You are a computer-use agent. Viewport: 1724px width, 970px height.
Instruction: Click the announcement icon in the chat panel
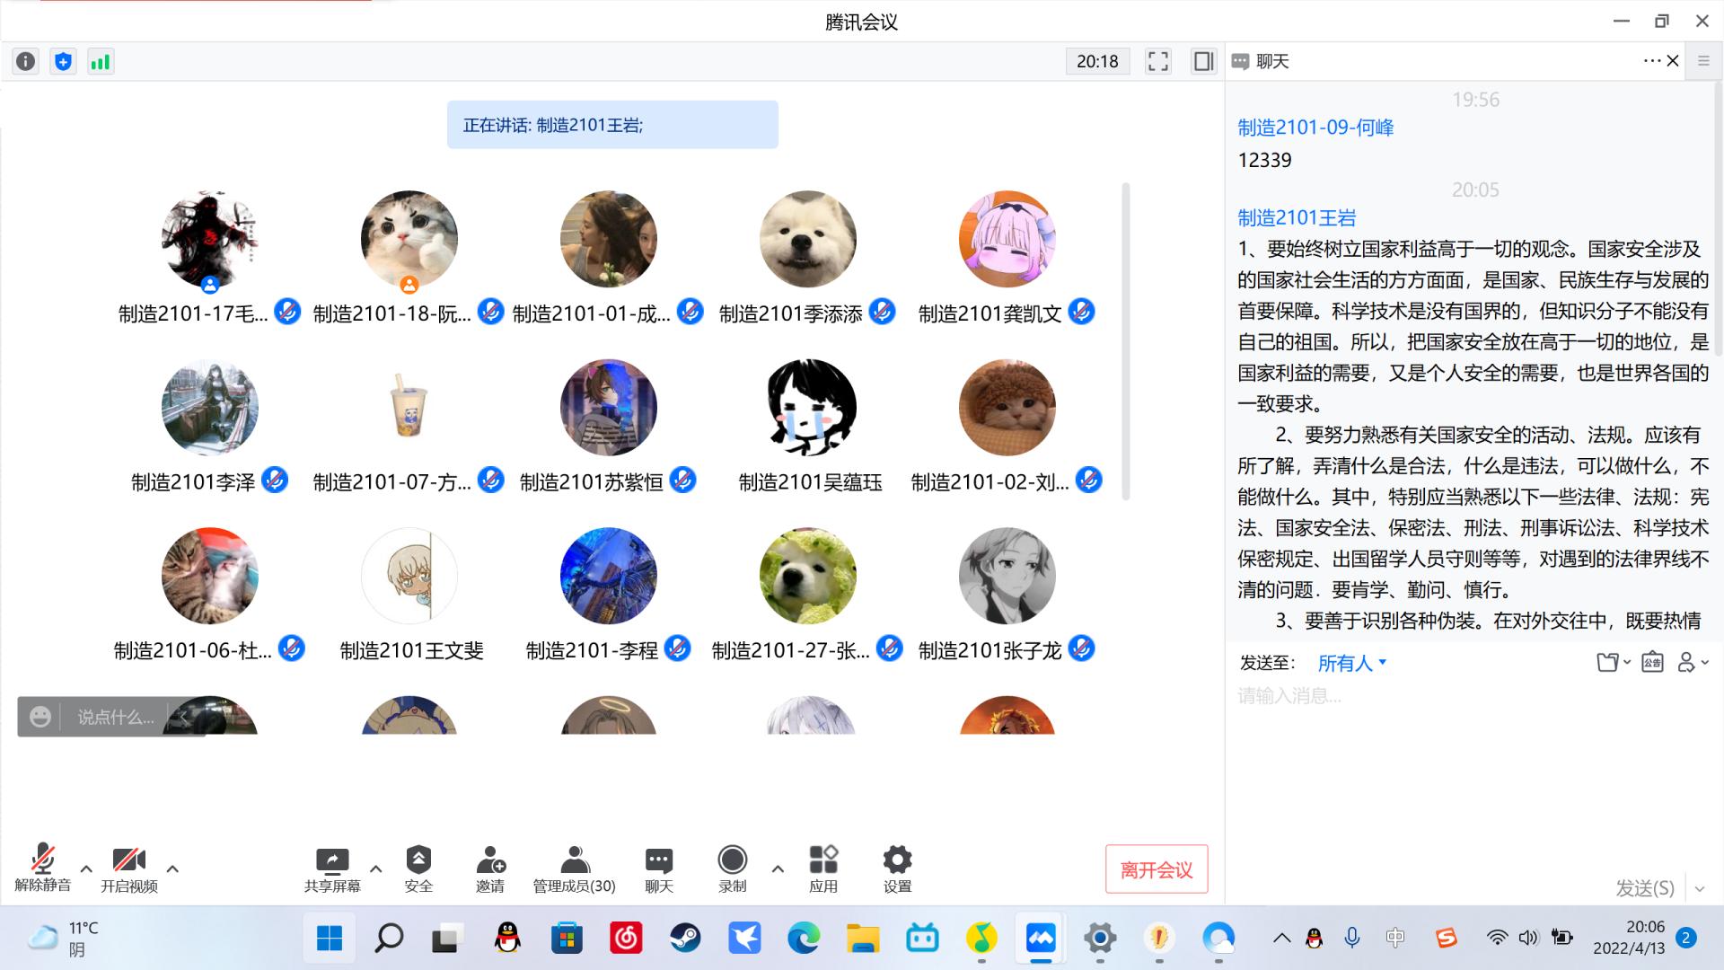(x=1652, y=663)
